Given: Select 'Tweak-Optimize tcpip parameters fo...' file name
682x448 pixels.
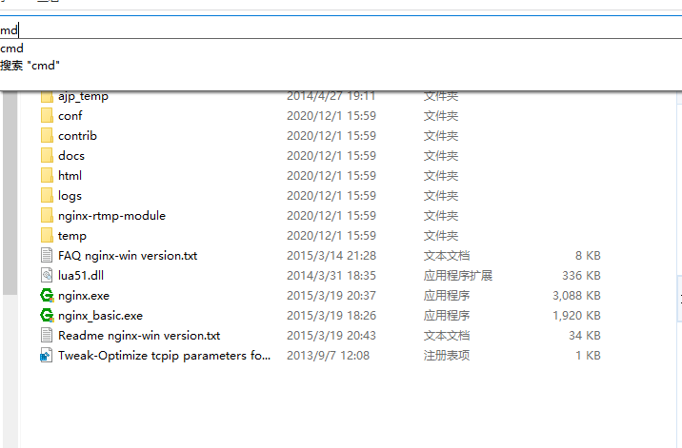Looking at the screenshot, I should [165, 356].
